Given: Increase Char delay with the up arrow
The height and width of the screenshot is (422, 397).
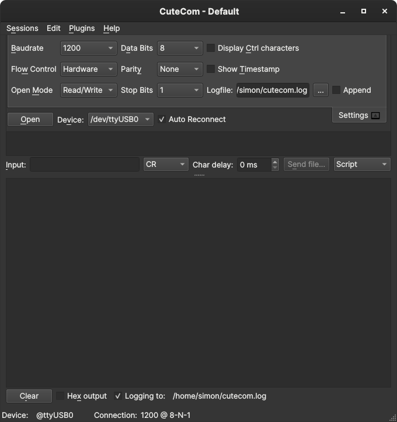Looking at the screenshot, I should tap(275, 162).
